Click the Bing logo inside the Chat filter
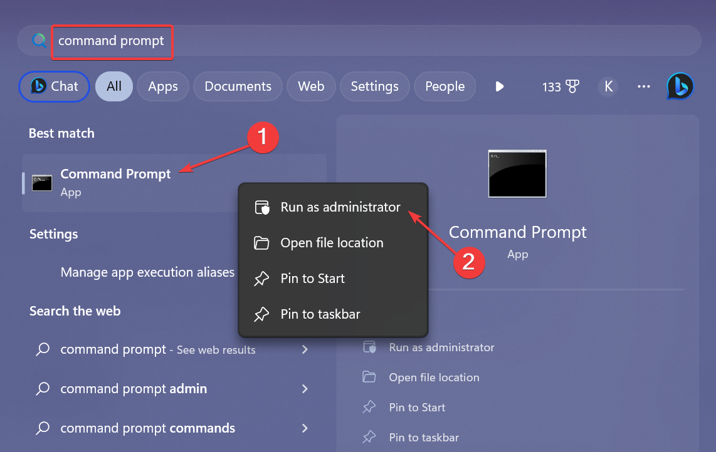Viewport: 716px width, 452px height. [x=38, y=86]
